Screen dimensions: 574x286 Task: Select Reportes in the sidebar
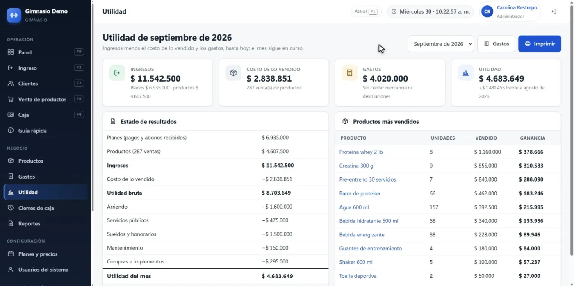point(46,224)
